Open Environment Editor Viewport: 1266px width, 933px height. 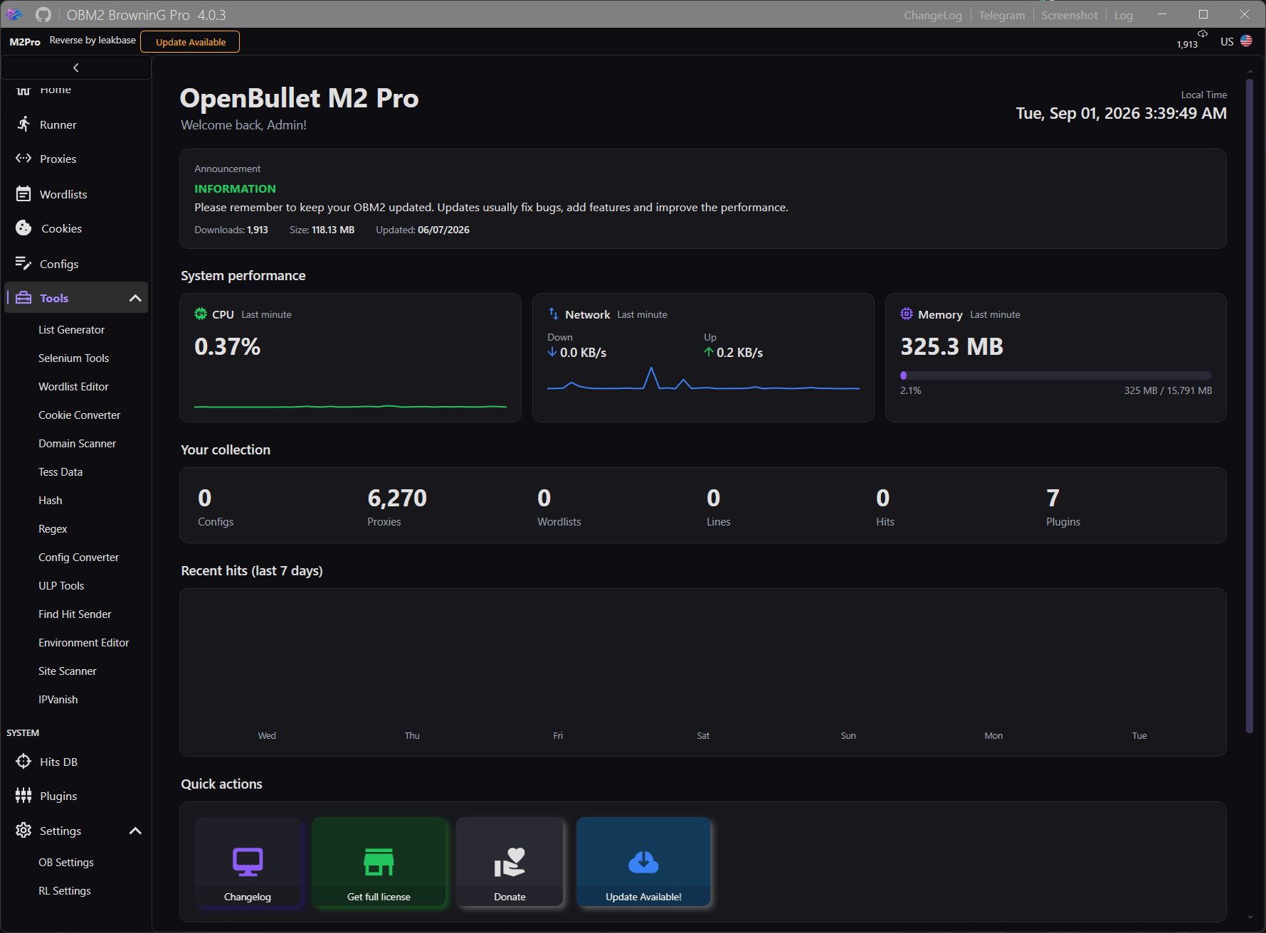[84, 643]
